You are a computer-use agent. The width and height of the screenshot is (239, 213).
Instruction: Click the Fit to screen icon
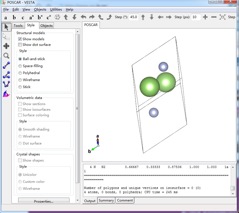222,17
